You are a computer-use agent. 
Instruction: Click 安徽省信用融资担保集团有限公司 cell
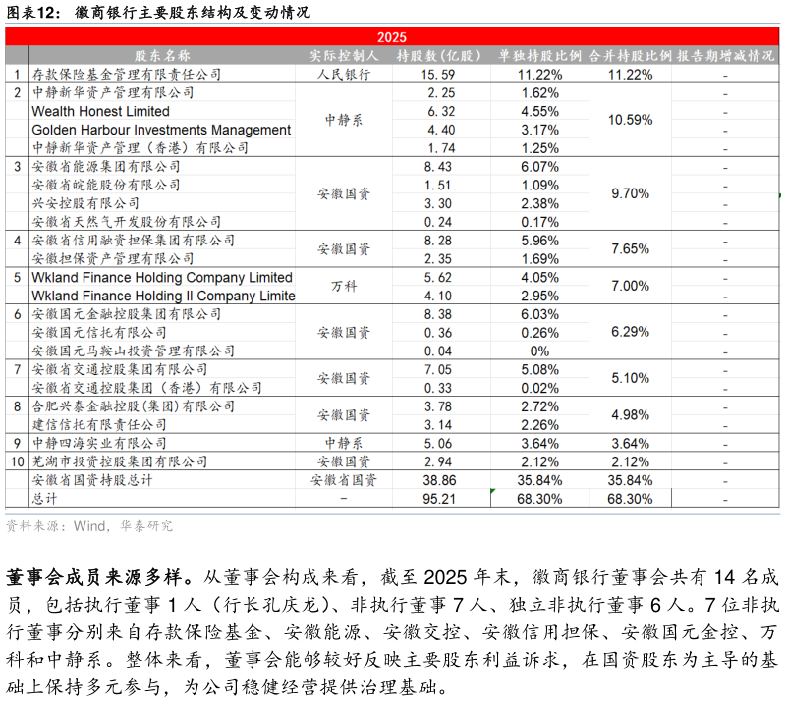coord(134,241)
